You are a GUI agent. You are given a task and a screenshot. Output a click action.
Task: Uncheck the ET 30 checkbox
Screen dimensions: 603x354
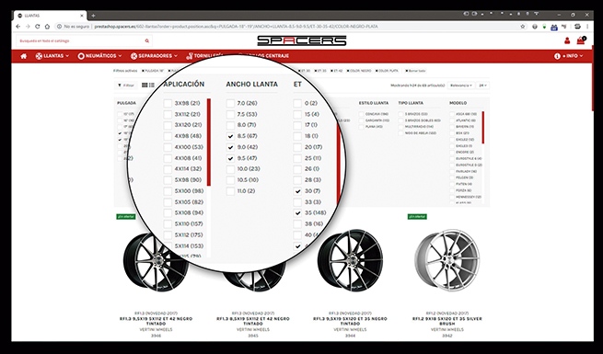297,191
